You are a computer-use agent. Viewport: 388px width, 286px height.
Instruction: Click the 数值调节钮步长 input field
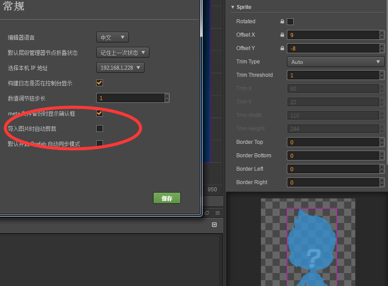(130, 98)
